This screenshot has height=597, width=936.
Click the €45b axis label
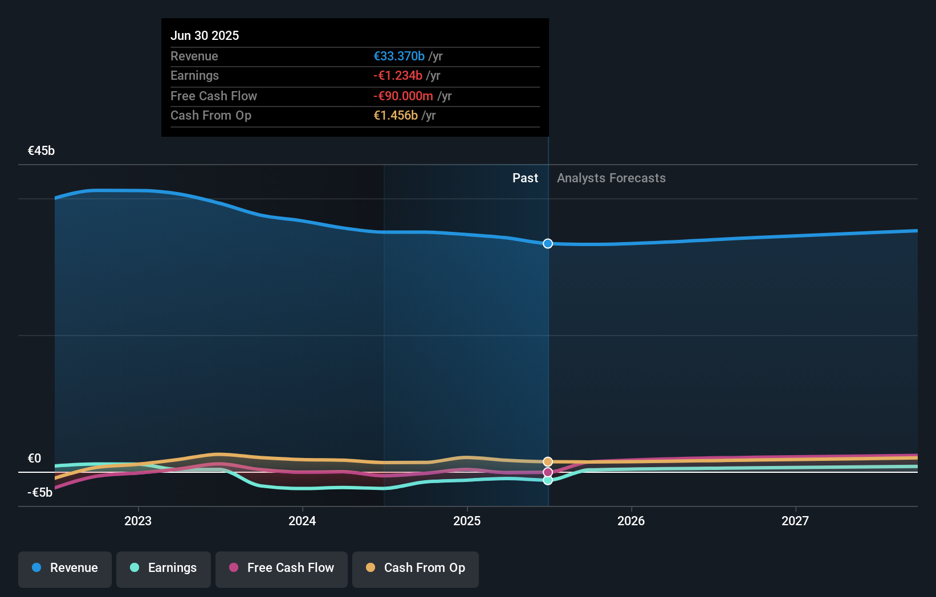tap(40, 151)
